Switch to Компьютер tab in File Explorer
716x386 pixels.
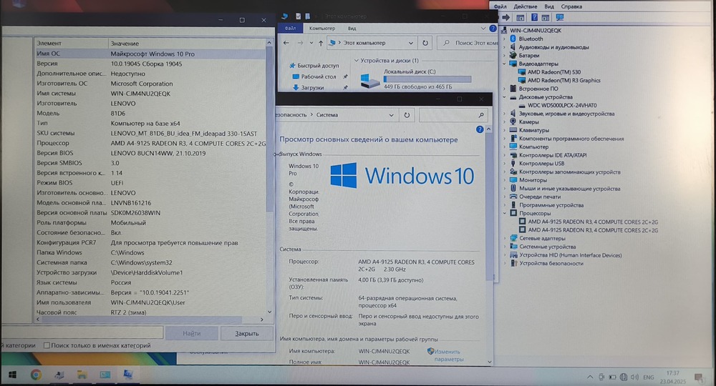coord(322,29)
